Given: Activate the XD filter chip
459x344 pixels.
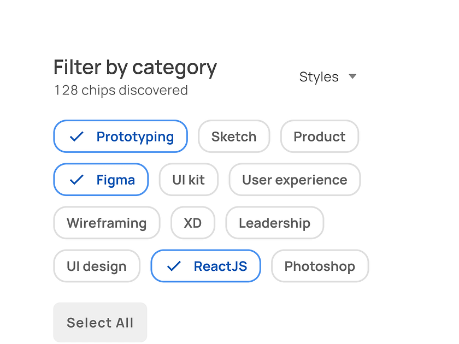Looking at the screenshot, I should pyautogui.click(x=192, y=223).
